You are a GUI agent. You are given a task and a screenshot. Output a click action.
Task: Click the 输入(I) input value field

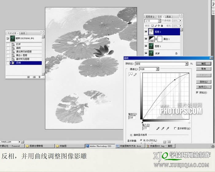(x=146, y=128)
